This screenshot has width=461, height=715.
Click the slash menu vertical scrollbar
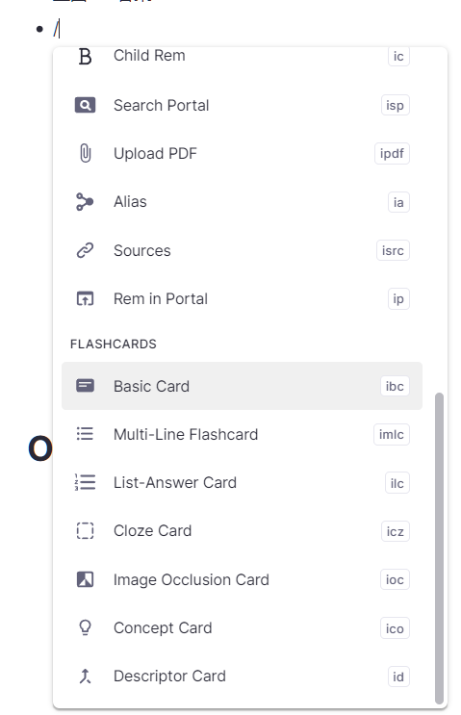439,549
